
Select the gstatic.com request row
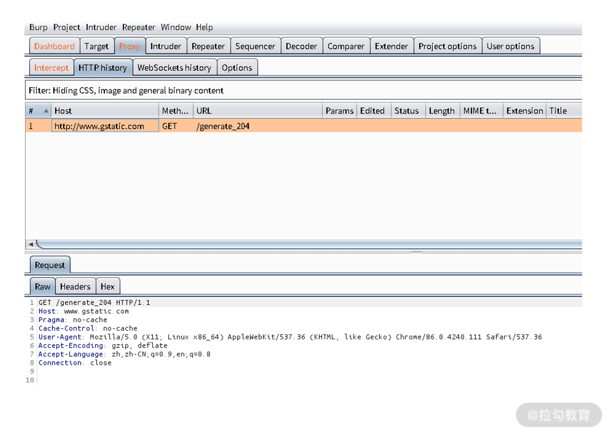point(303,126)
